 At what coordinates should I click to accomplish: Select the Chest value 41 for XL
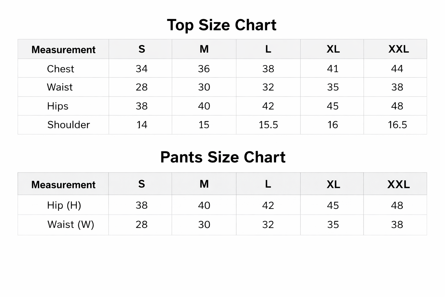(x=333, y=69)
